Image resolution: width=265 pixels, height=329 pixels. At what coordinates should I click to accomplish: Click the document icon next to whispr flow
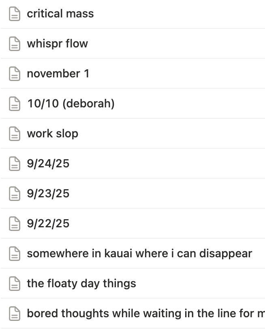pos(15,44)
